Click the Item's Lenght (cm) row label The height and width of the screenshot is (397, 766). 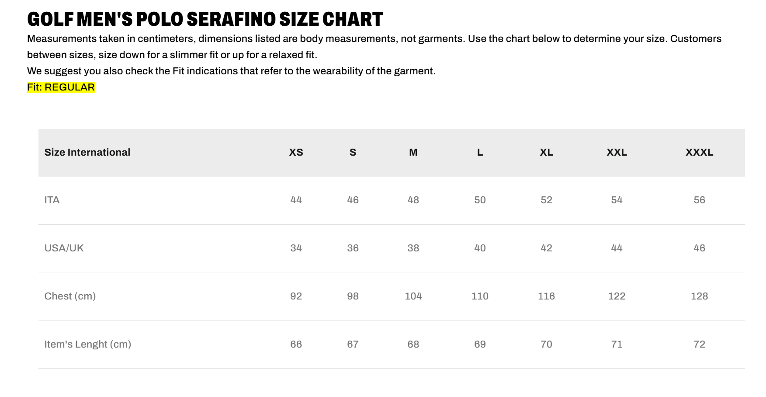tap(88, 344)
